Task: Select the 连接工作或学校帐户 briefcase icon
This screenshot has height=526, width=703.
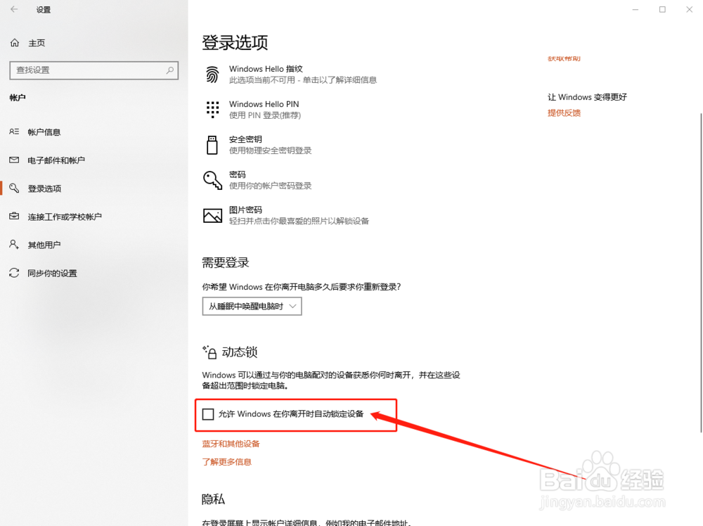Action: tap(14, 216)
